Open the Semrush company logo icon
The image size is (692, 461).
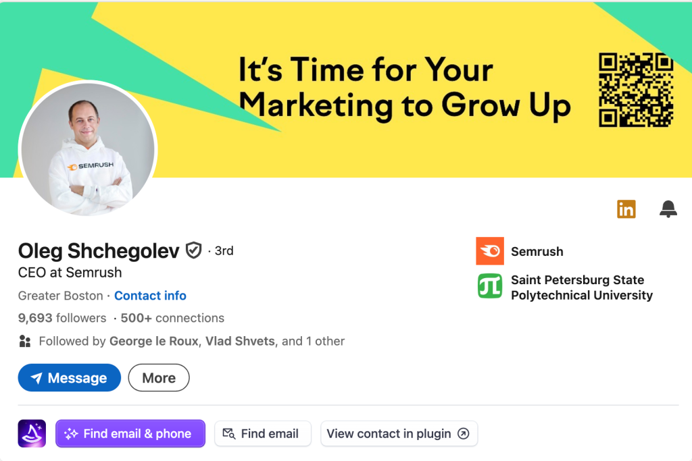coord(490,251)
